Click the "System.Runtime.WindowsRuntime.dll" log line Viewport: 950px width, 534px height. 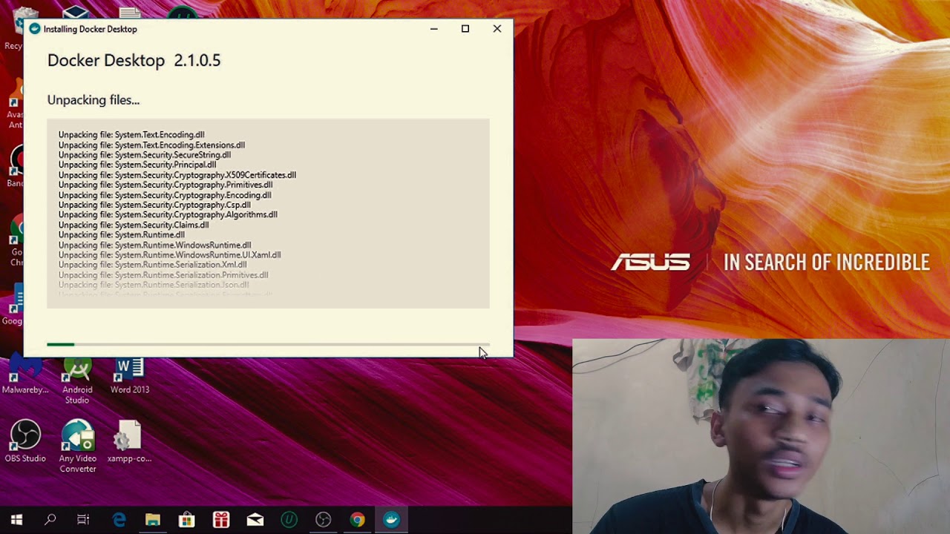pos(155,245)
